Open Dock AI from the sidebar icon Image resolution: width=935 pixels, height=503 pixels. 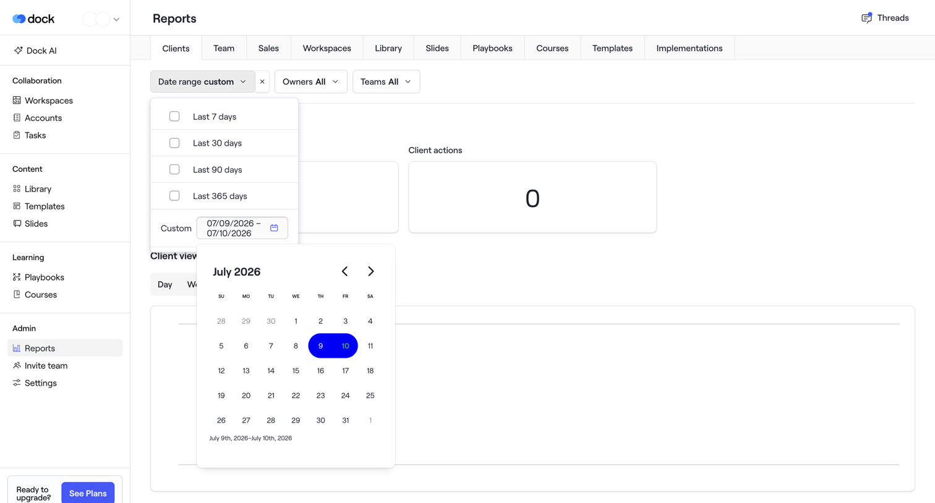[x=18, y=51]
